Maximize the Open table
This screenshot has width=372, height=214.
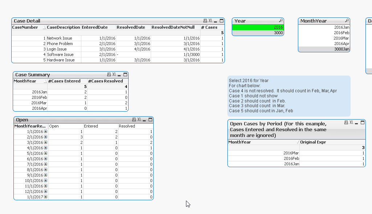[150, 120]
